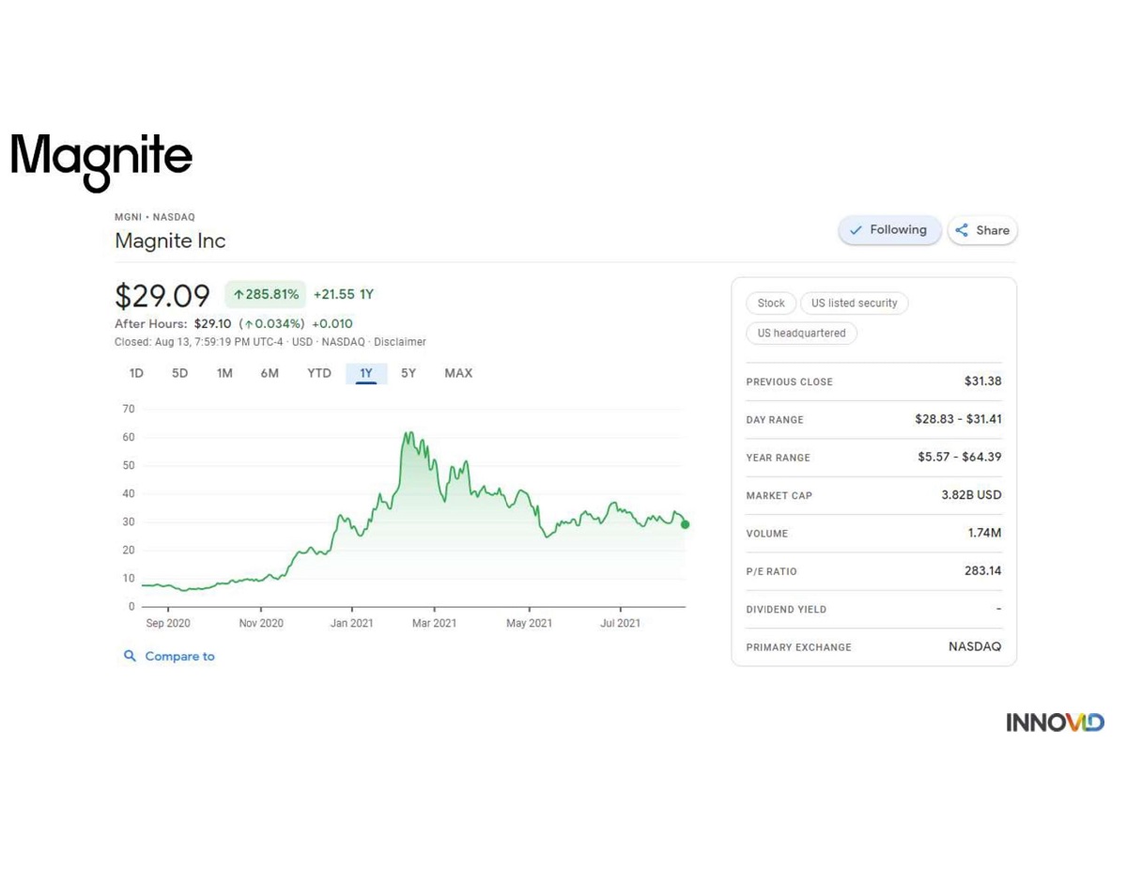This screenshot has width=1127, height=871.
Task: Click the market cap value 3.82B USD
Action: coord(971,495)
